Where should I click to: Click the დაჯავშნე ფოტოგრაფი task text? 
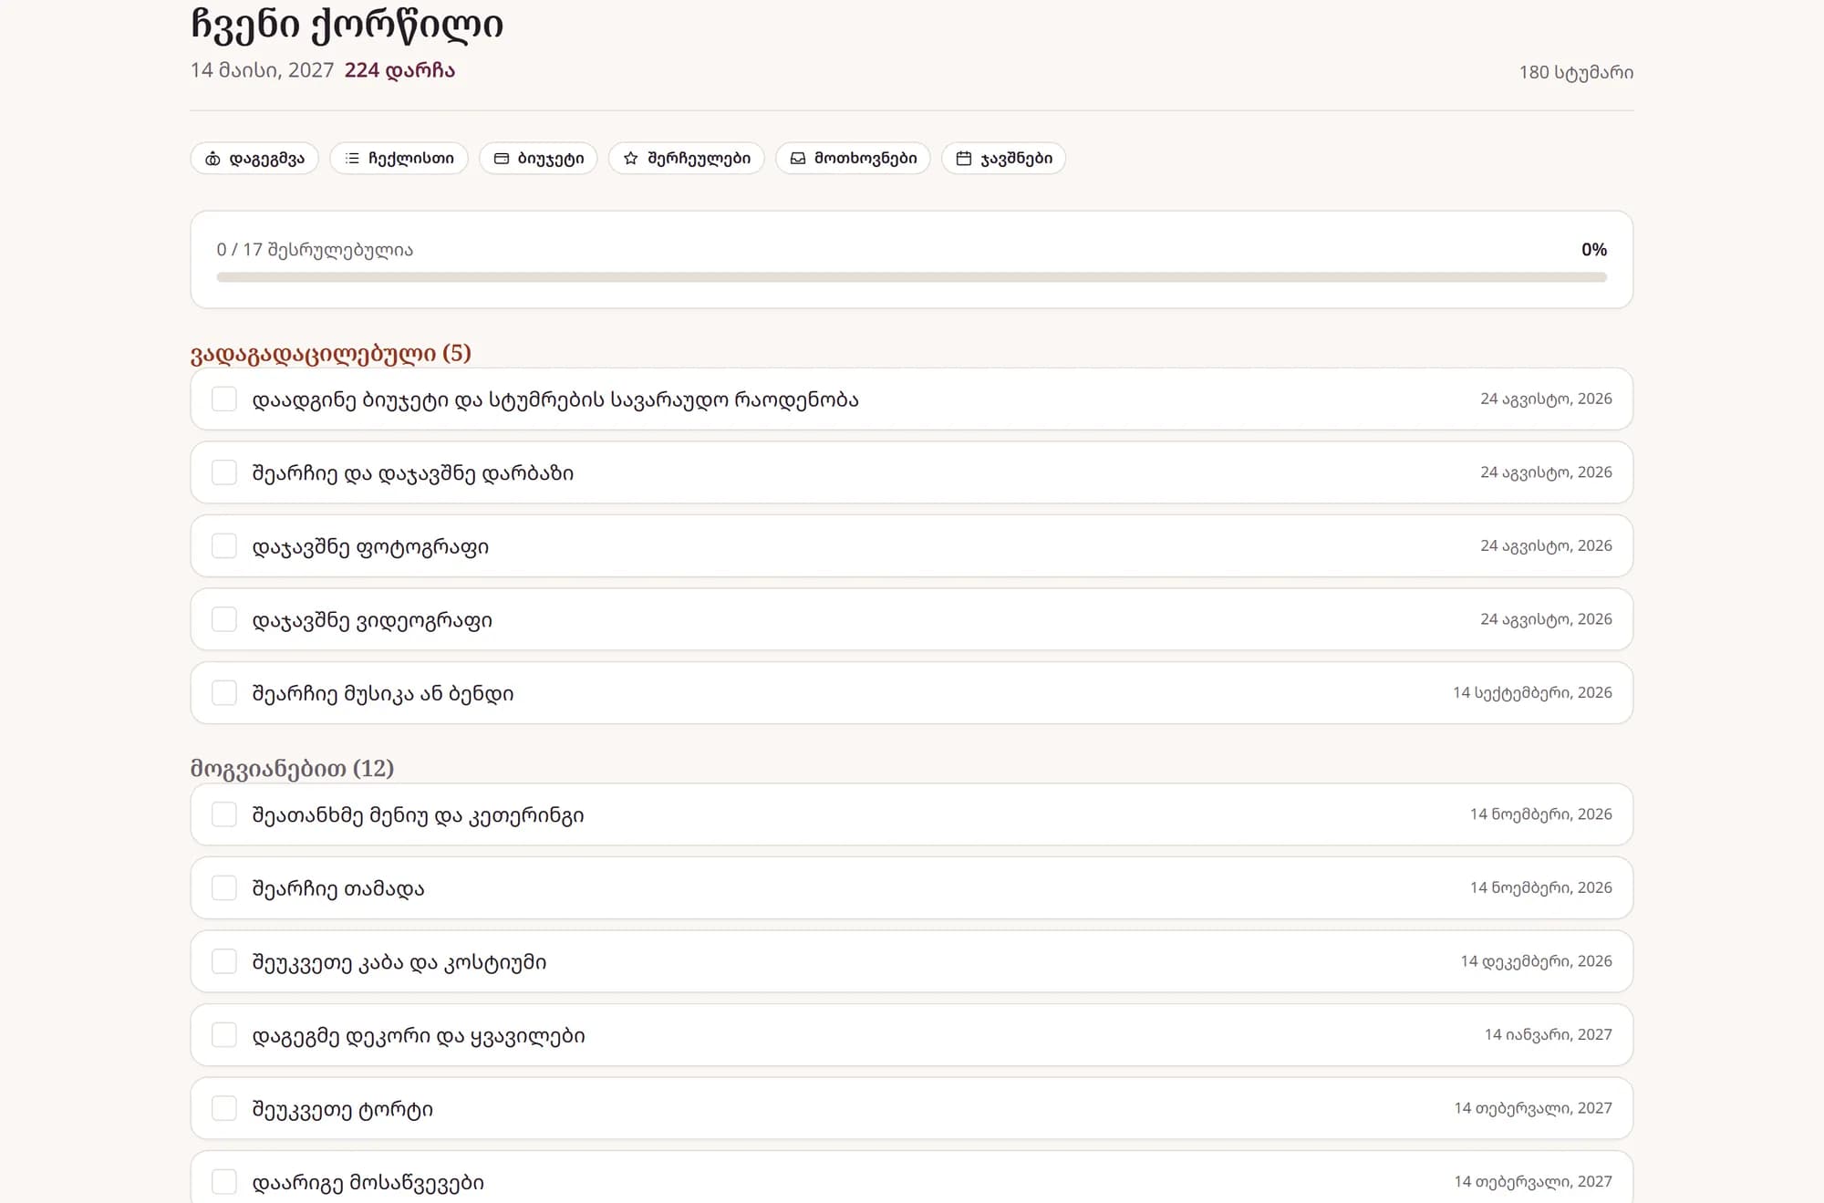(370, 547)
